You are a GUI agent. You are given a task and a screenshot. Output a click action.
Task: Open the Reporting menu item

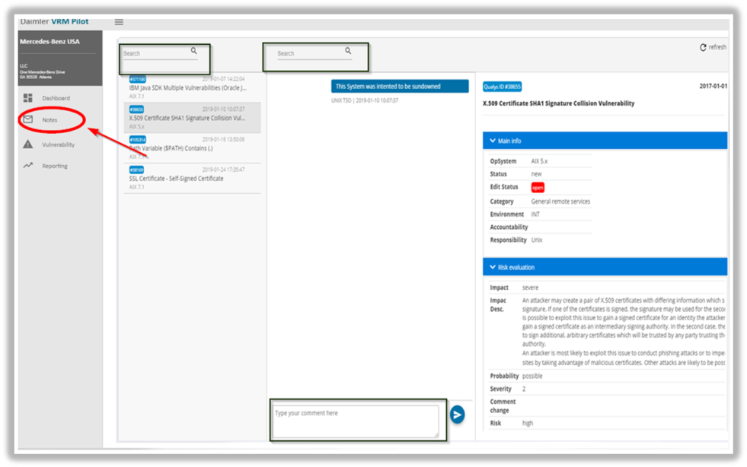tap(55, 166)
